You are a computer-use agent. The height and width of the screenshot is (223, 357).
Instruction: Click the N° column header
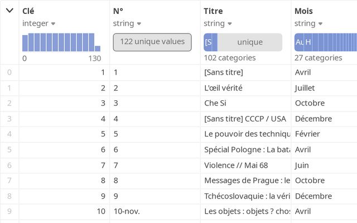tap(118, 11)
